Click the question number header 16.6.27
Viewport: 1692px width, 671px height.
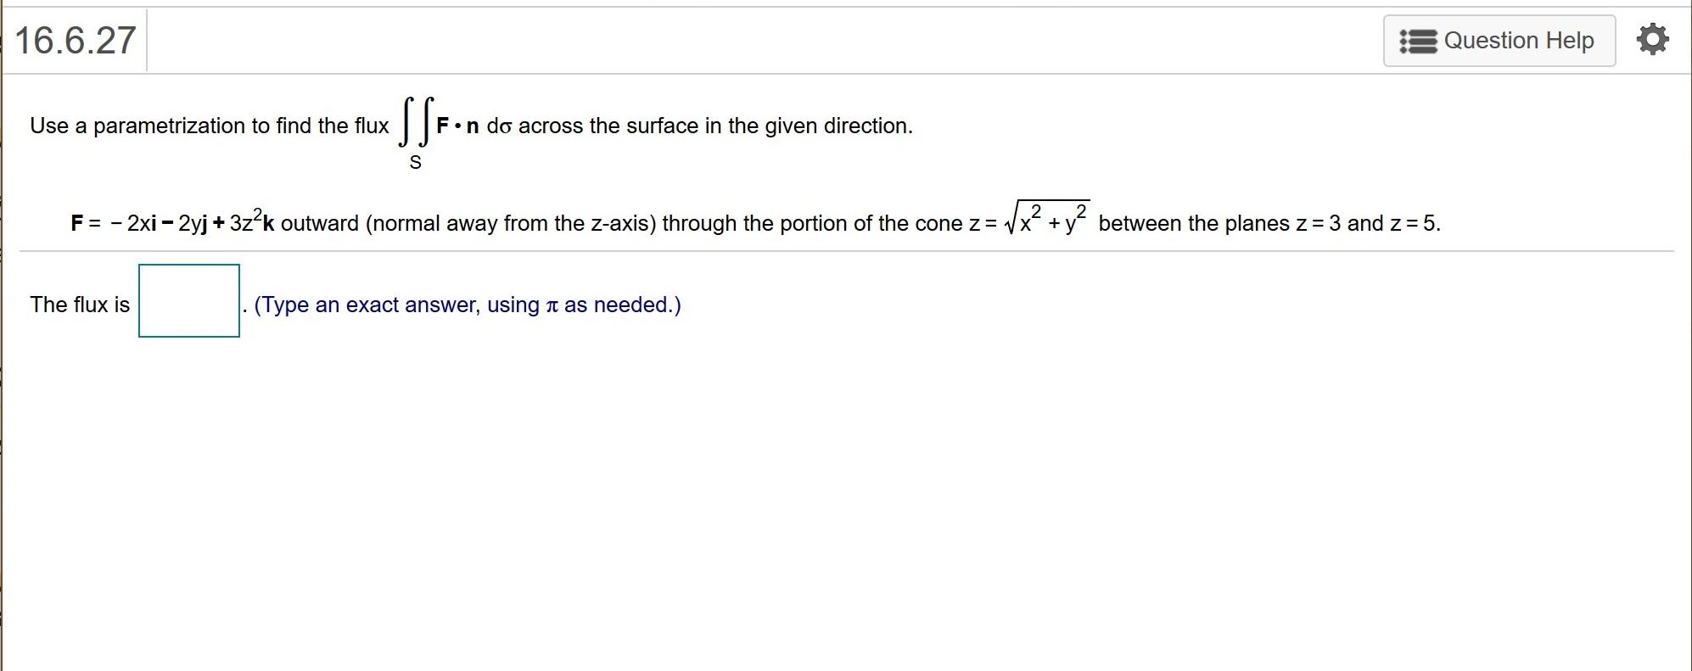76,38
